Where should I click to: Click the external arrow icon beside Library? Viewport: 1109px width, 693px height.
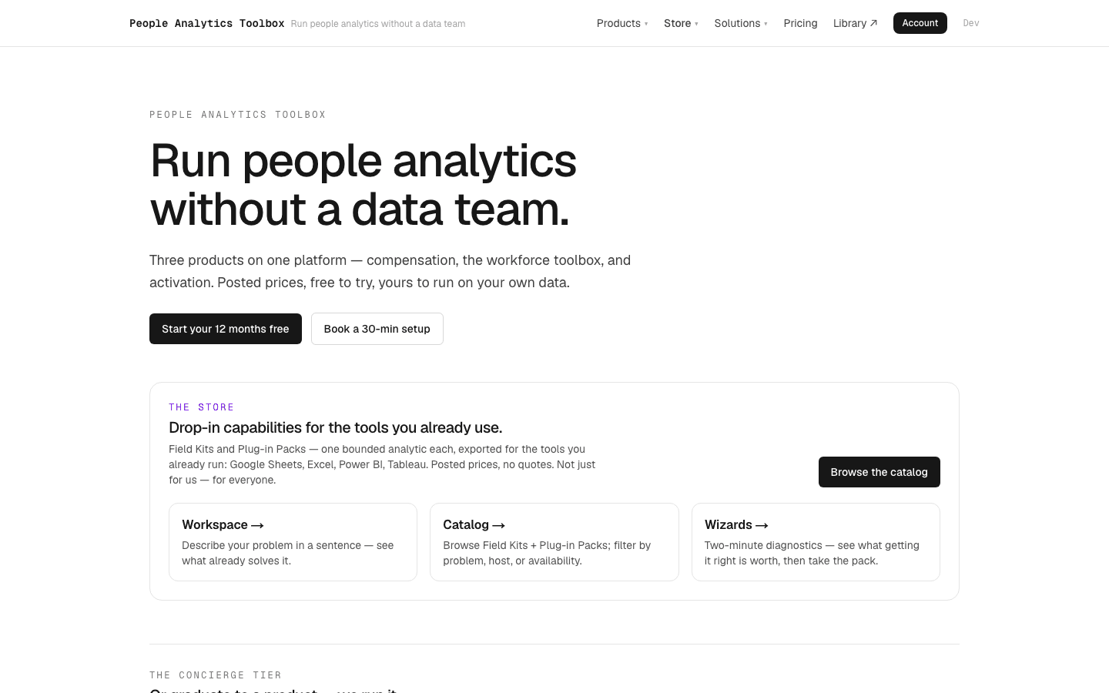[873, 23]
